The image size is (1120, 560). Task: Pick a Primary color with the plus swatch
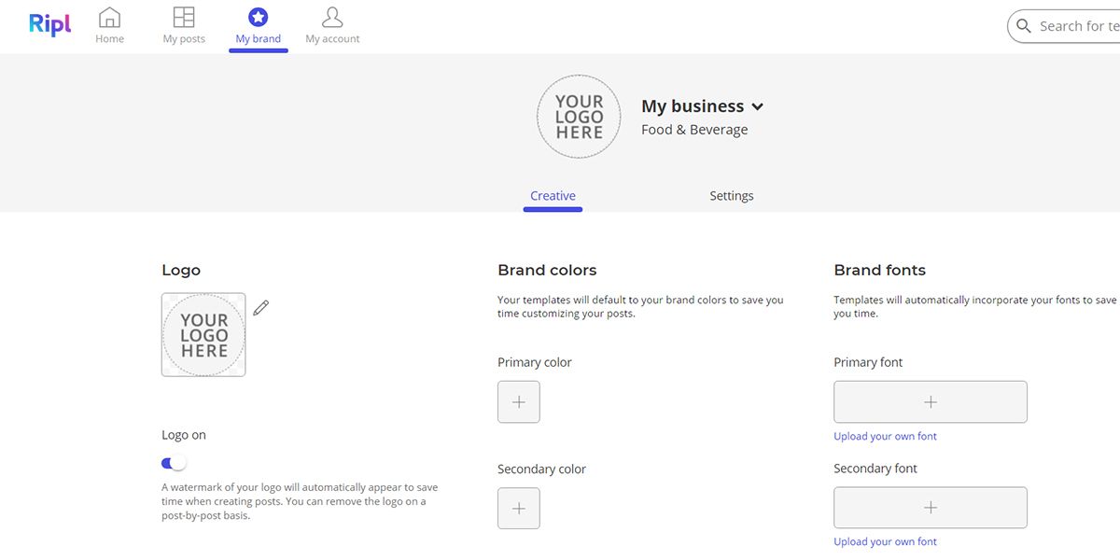[x=518, y=401]
